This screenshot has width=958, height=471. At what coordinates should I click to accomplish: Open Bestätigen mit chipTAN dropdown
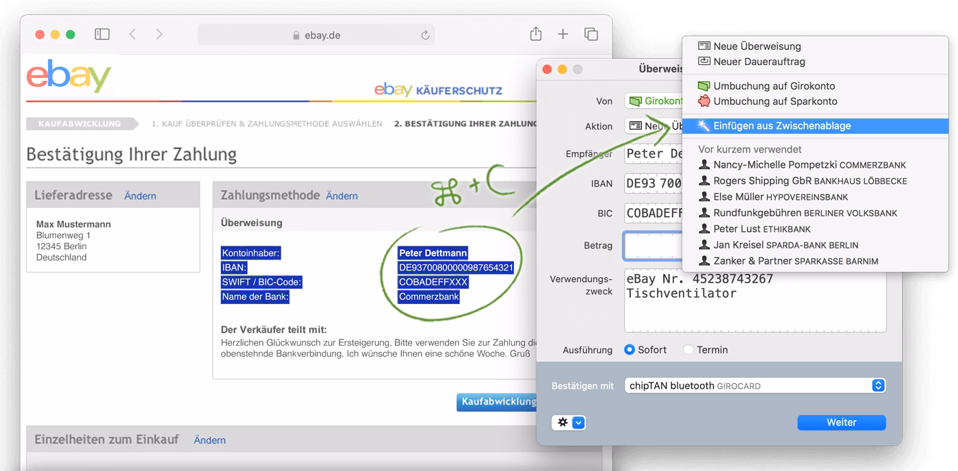pyautogui.click(x=755, y=385)
